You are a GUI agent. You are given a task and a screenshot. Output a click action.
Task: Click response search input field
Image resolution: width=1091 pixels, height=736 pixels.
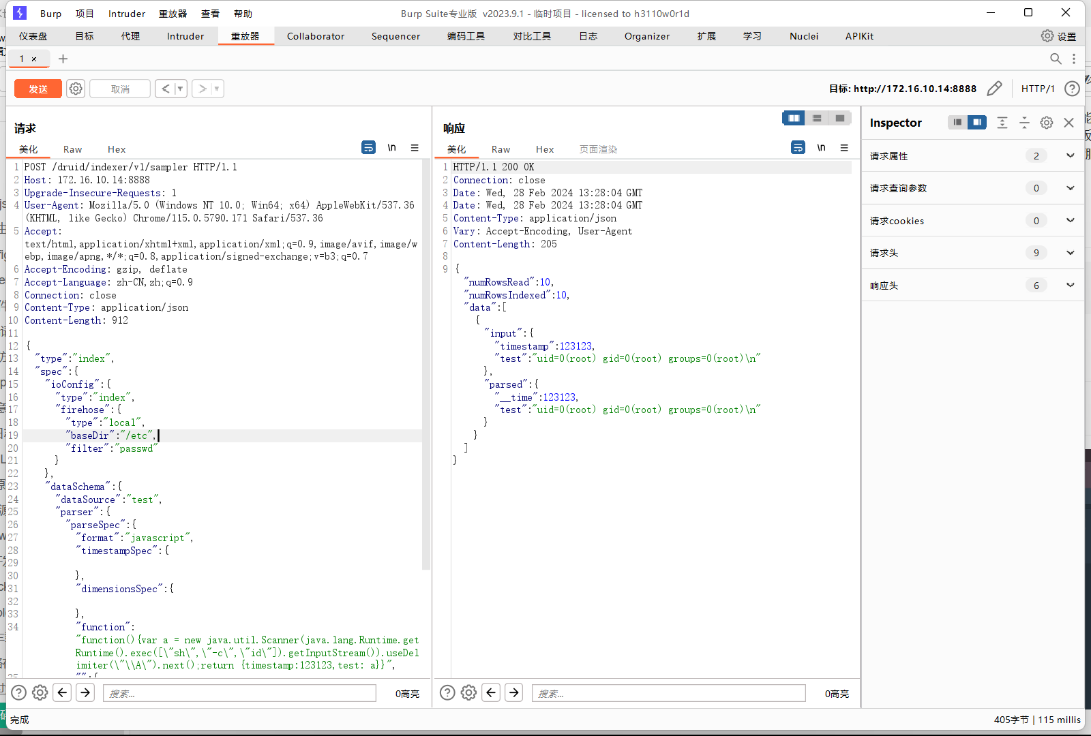(x=669, y=693)
